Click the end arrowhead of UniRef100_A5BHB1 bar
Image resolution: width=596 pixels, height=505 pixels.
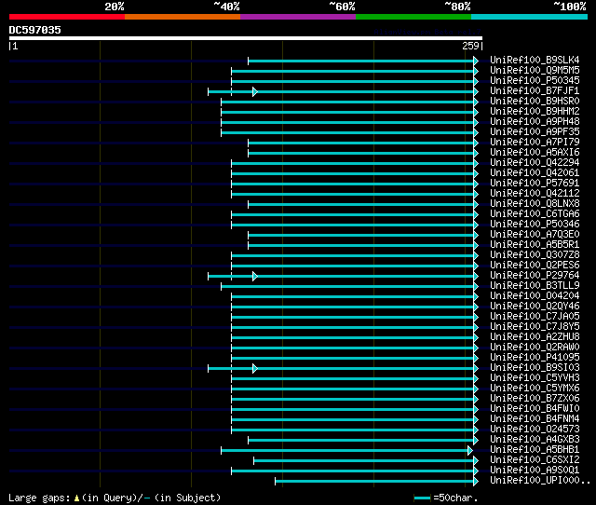click(x=470, y=451)
